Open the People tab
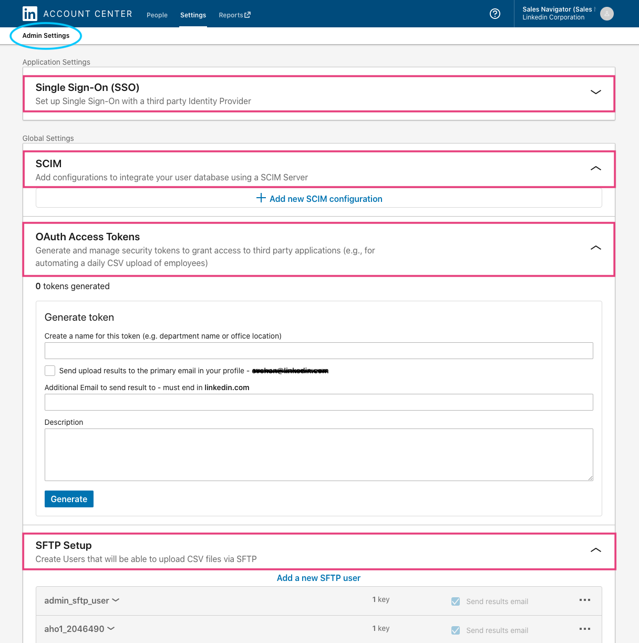Screen dimensions: 639x643 (157, 15)
